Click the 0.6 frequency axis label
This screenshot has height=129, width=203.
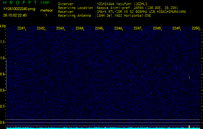[x=3, y=122]
